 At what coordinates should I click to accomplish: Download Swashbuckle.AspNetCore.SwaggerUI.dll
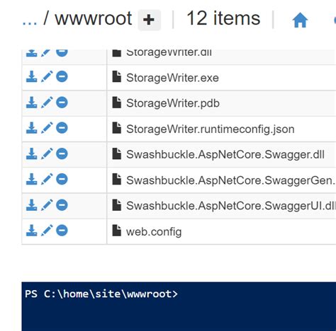tap(31, 204)
